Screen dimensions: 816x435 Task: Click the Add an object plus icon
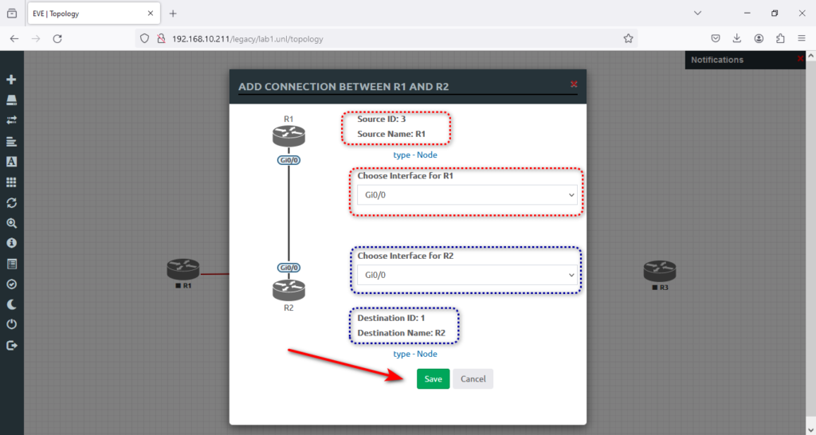click(x=11, y=80)
